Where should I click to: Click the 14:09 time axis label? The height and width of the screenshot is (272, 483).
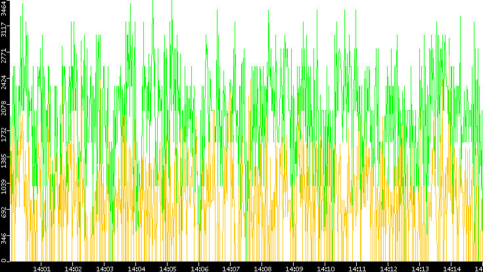click(x=294, y=268)
